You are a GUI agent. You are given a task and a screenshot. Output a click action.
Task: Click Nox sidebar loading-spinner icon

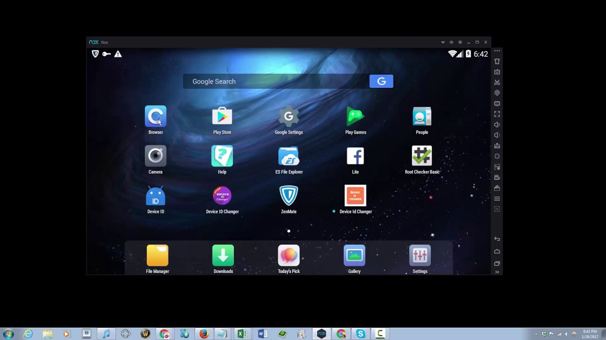tap(497, 156)
